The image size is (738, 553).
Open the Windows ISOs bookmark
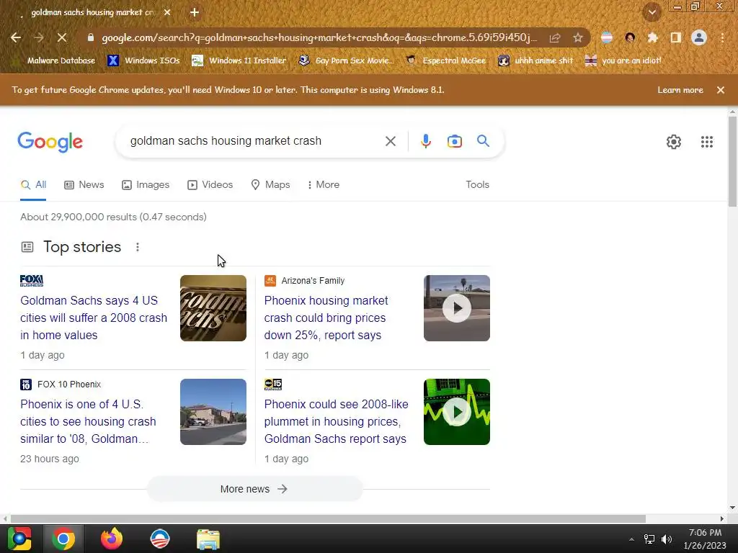coord(143,60)
